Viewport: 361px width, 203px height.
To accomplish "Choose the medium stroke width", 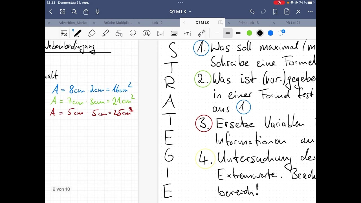I will click(x=228, y=33).
